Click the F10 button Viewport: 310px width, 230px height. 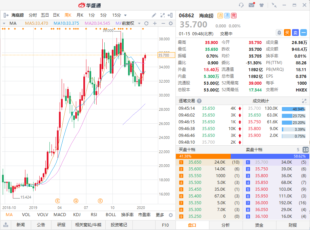(165, 225)
